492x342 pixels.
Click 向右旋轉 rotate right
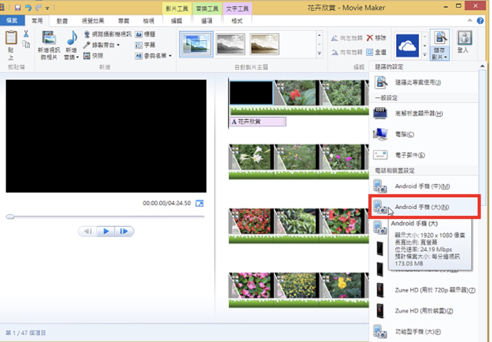point(347,52)
